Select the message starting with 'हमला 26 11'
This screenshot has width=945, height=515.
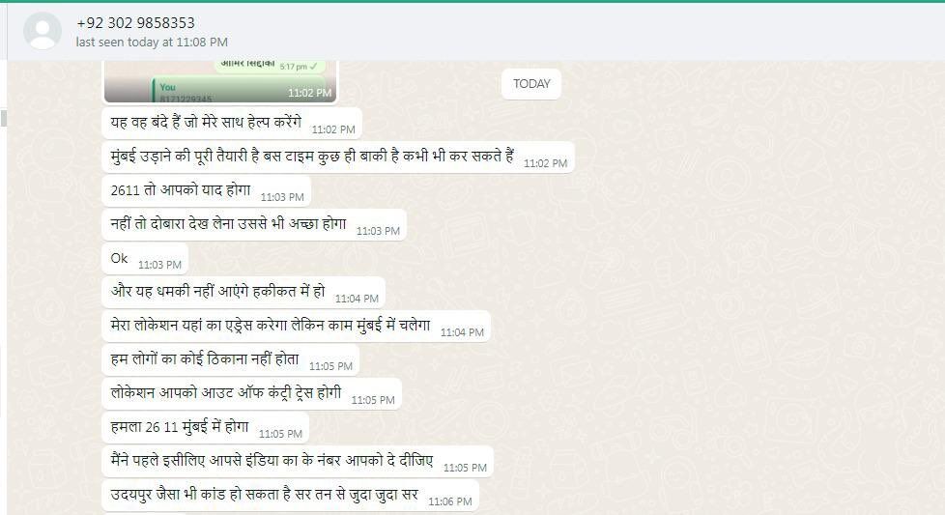(206, 428)
